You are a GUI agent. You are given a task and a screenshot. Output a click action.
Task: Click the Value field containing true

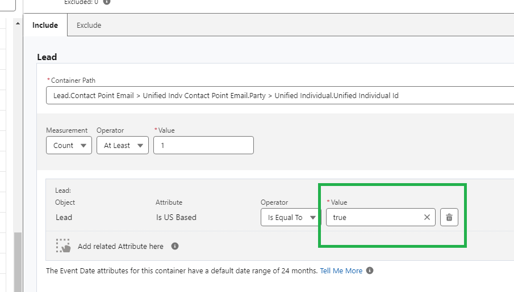click(373, 217)
